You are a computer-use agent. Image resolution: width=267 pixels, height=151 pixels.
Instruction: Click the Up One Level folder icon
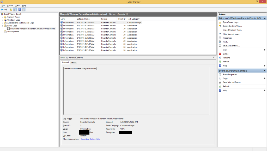tap(11, 10)
